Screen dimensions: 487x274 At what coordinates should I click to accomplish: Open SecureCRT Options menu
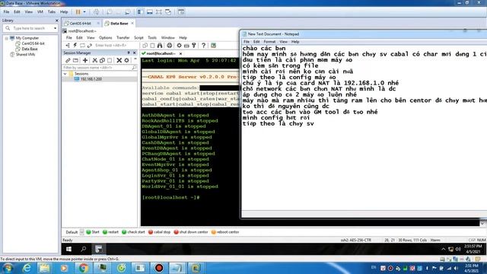[106, 37]
